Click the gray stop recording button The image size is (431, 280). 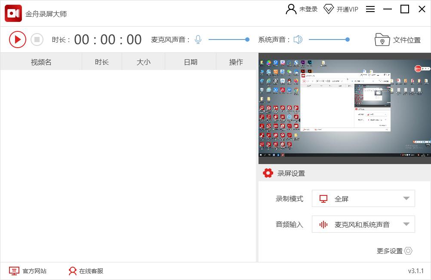[37, 40]
